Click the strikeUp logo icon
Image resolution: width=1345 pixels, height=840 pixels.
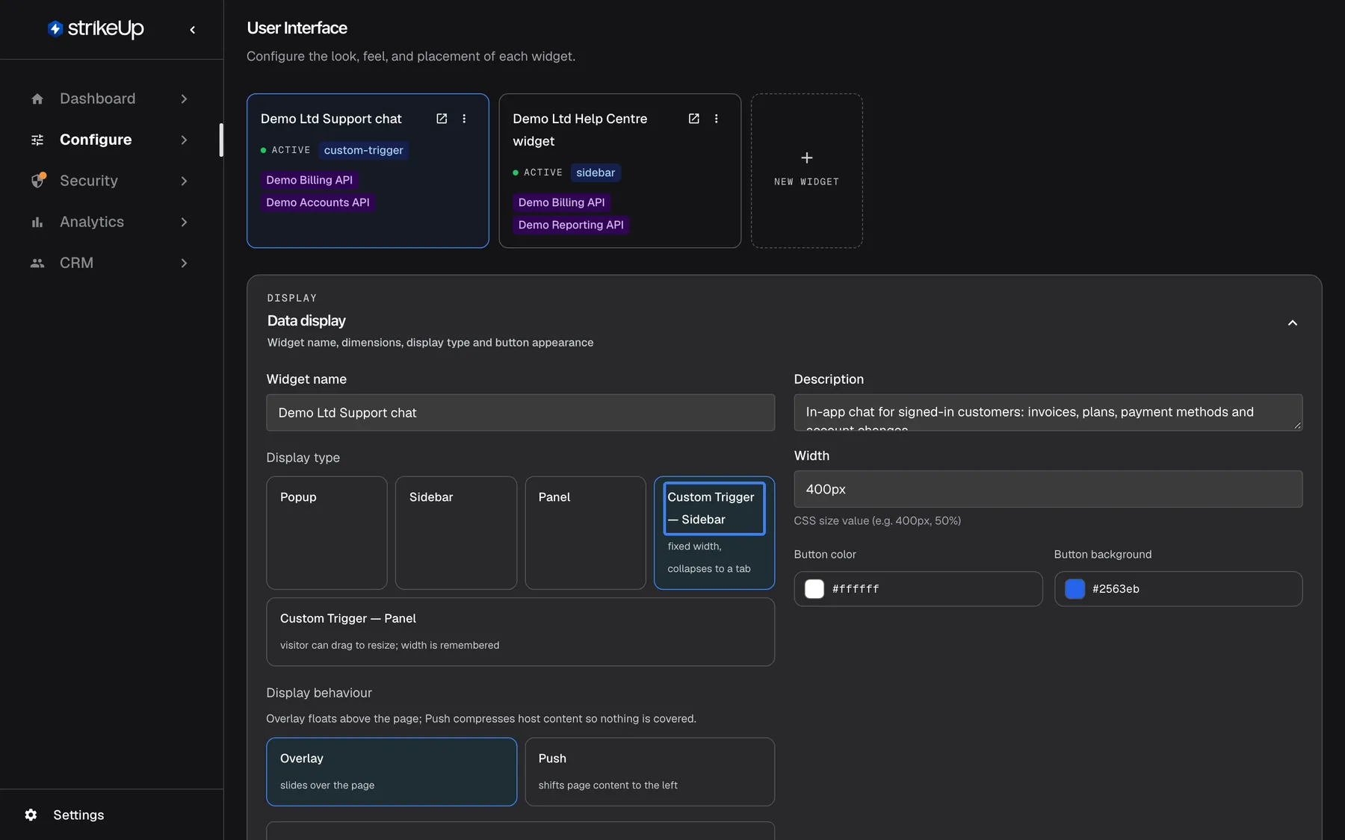pyautogui.click(x=55, y=28)
